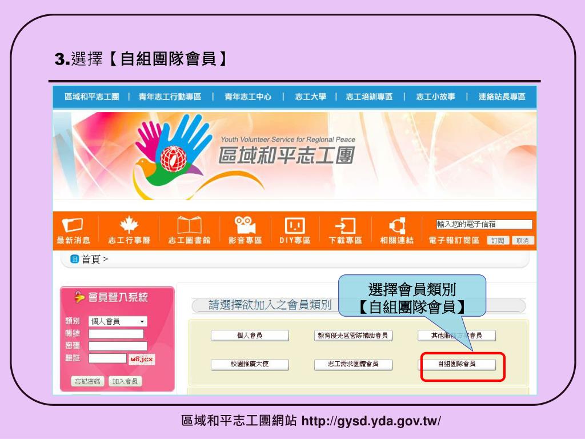
Task: Open the 相關連結 links icon
Action: click(397, 226)
